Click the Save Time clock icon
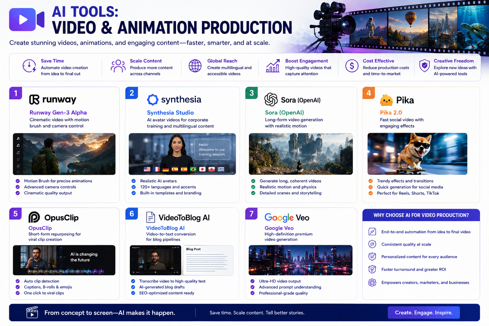 [x=29, y=66]
